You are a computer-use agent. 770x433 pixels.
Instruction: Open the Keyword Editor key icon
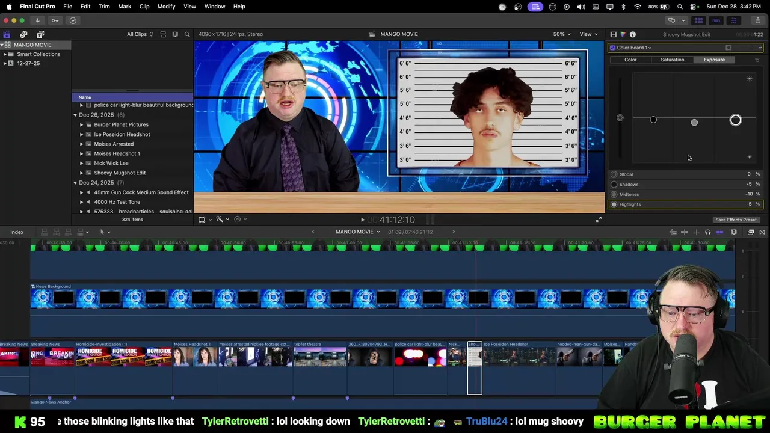coord(55,20)
